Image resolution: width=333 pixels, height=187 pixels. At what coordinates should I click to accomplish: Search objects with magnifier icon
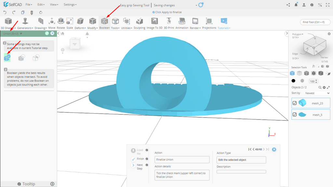(320, 87)
